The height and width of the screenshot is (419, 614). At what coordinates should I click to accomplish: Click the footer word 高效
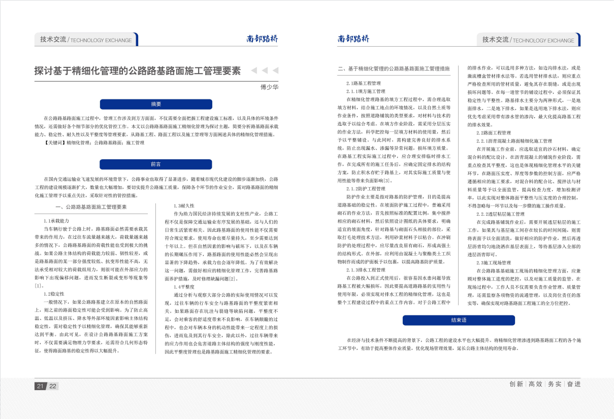pyautogui.click(x=535, y=384)
